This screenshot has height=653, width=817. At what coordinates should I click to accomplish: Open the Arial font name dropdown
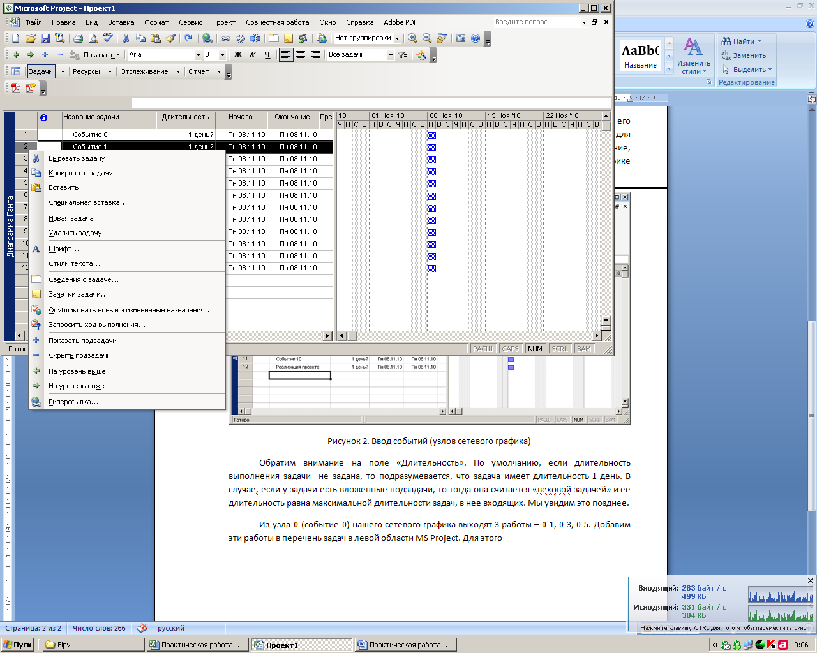point(198,55)
